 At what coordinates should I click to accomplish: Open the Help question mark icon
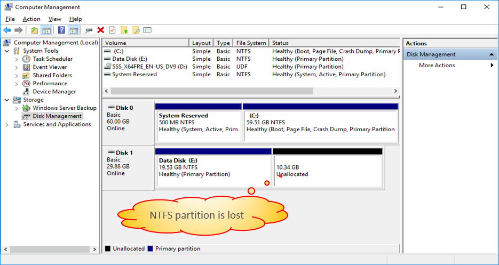pos(62,30)
